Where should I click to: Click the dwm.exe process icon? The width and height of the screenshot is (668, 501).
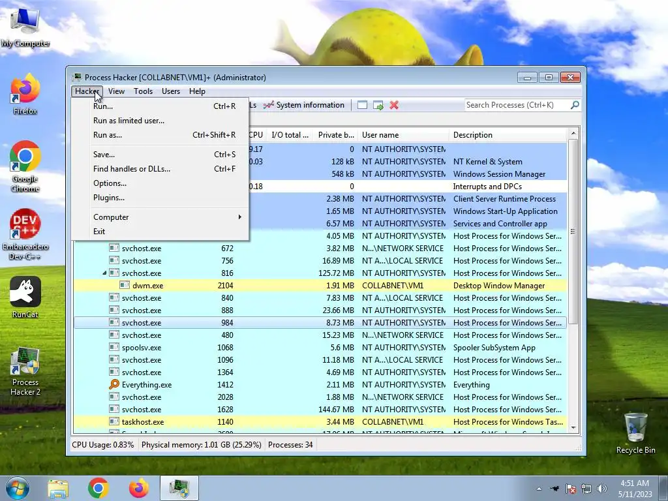[x=125, y=286]
